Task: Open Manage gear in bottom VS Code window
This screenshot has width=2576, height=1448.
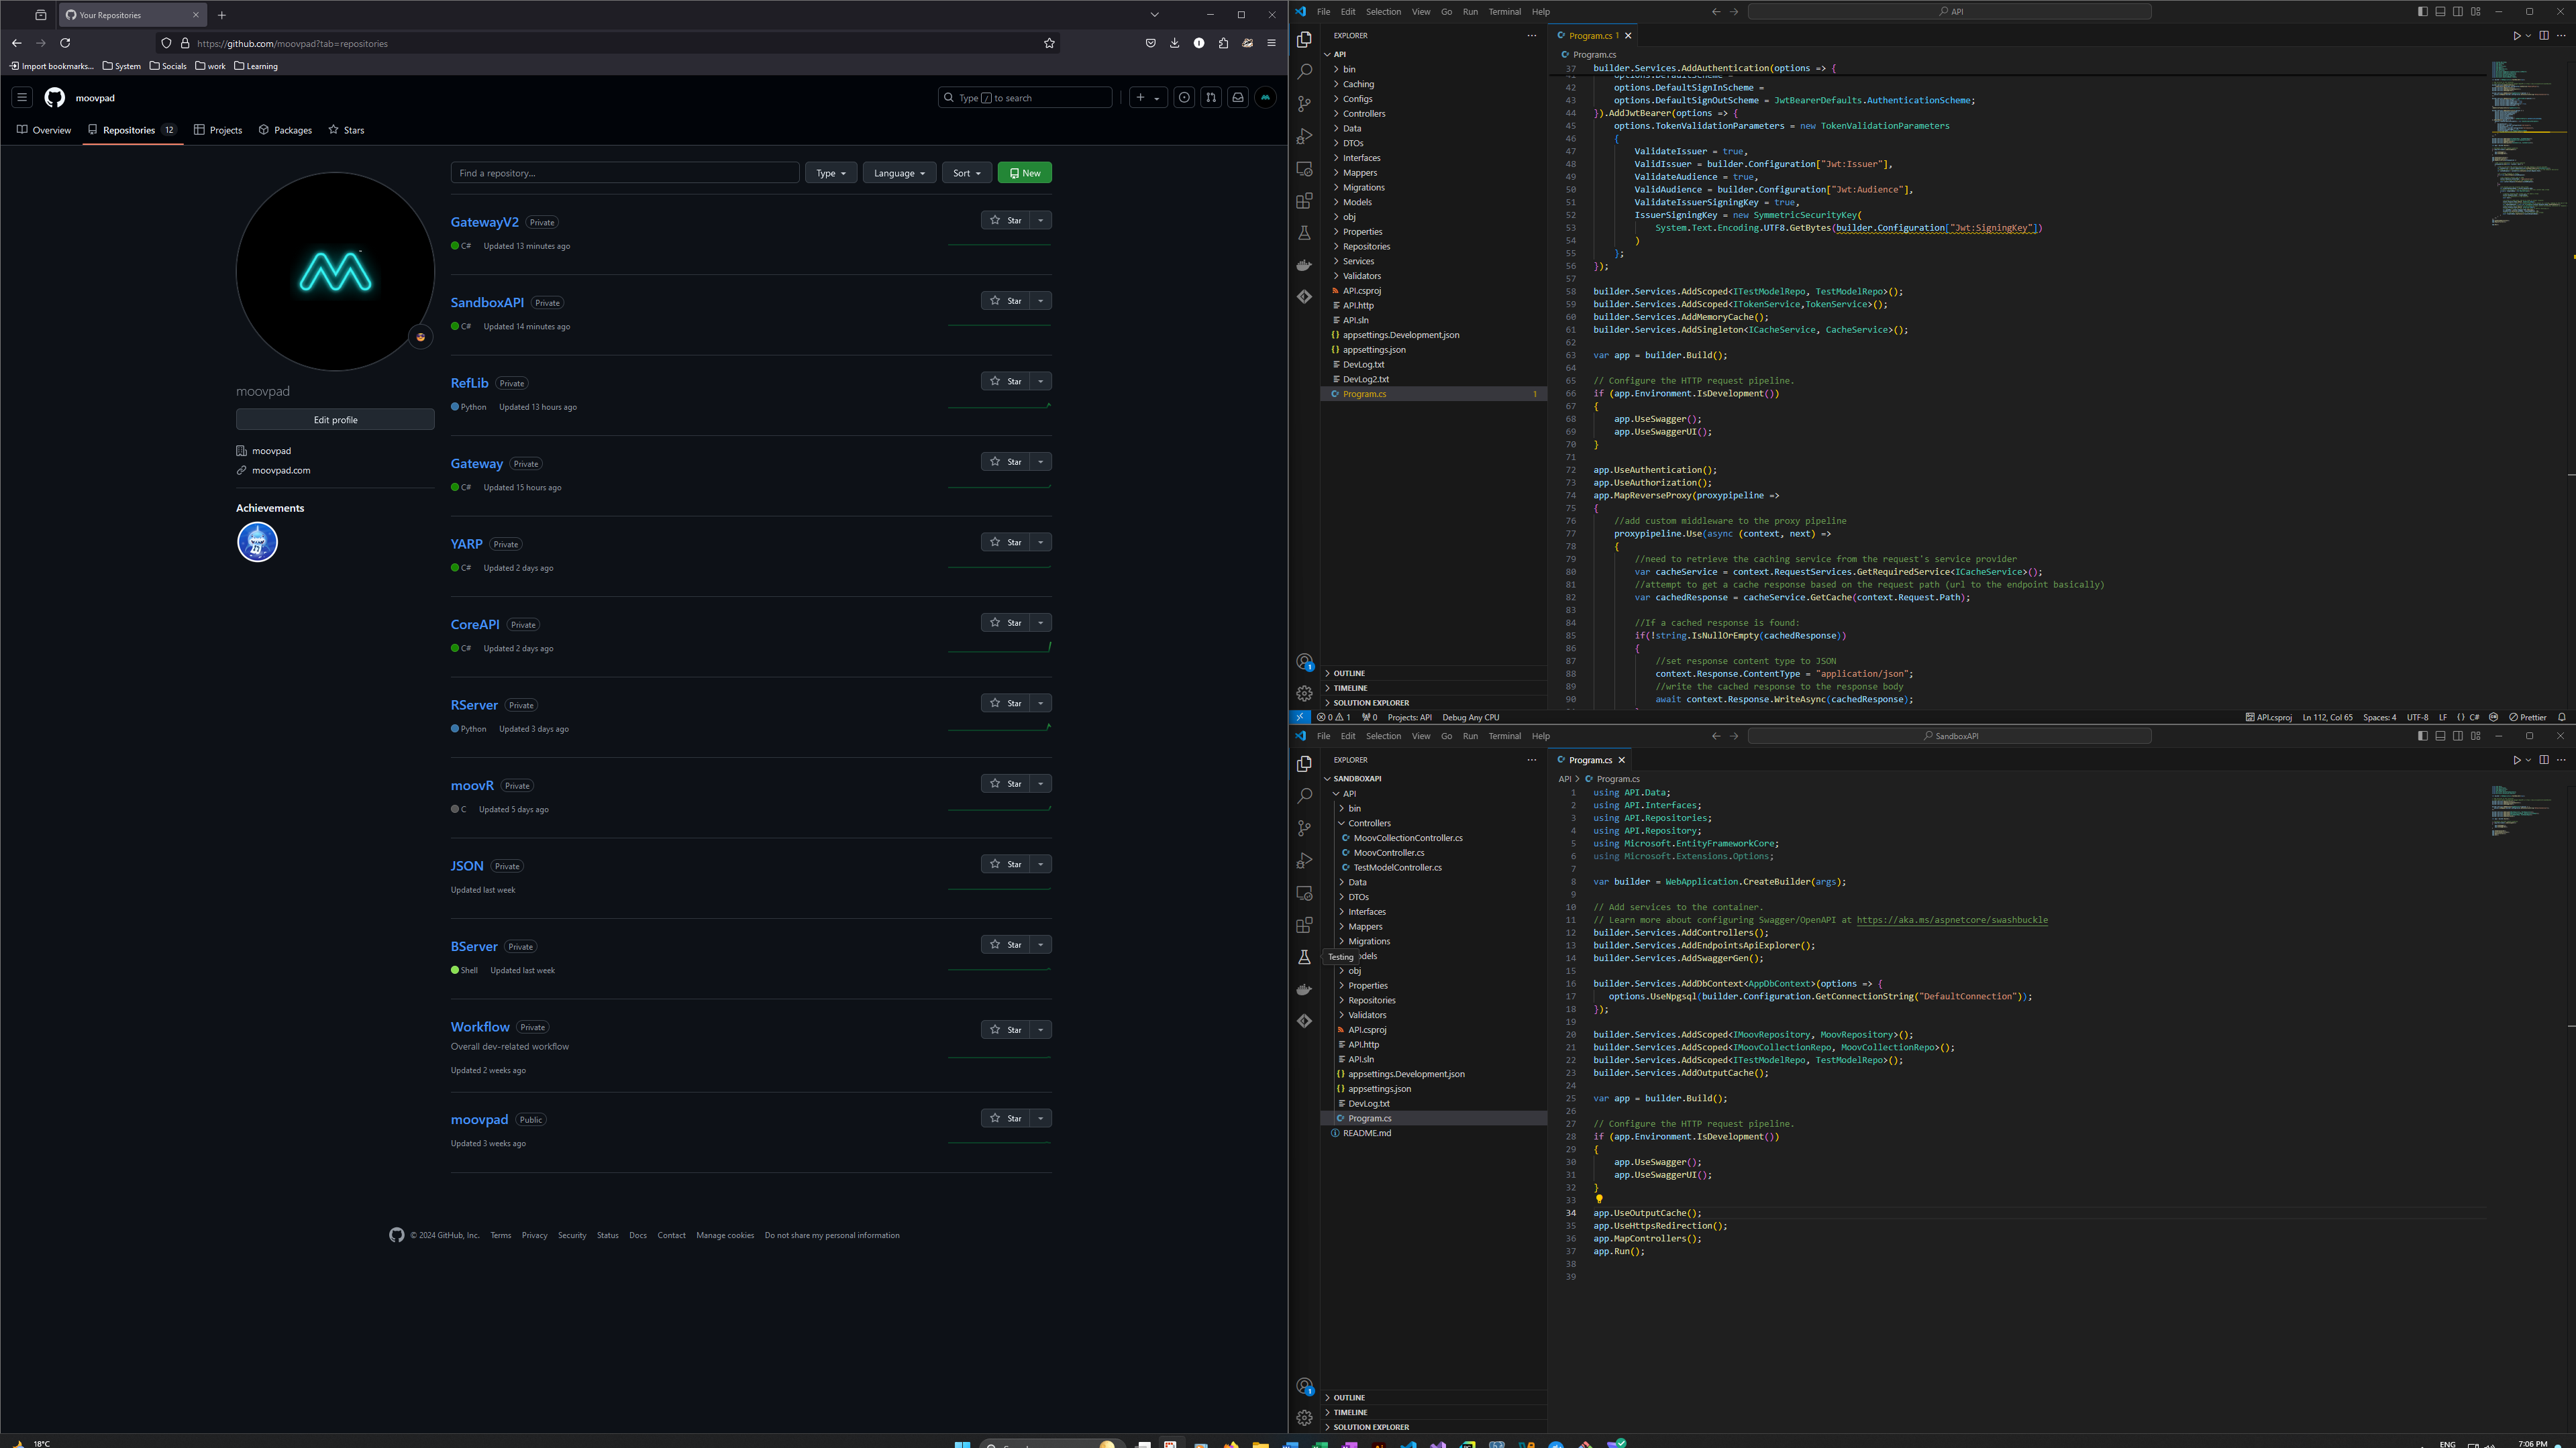Action: (x=1304, y=1418)
